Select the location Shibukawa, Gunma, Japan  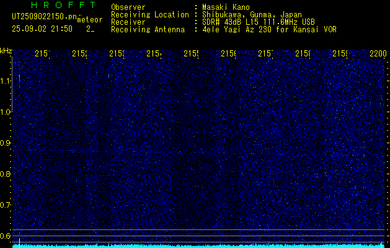pyautogui.click(x=252, y=15)
